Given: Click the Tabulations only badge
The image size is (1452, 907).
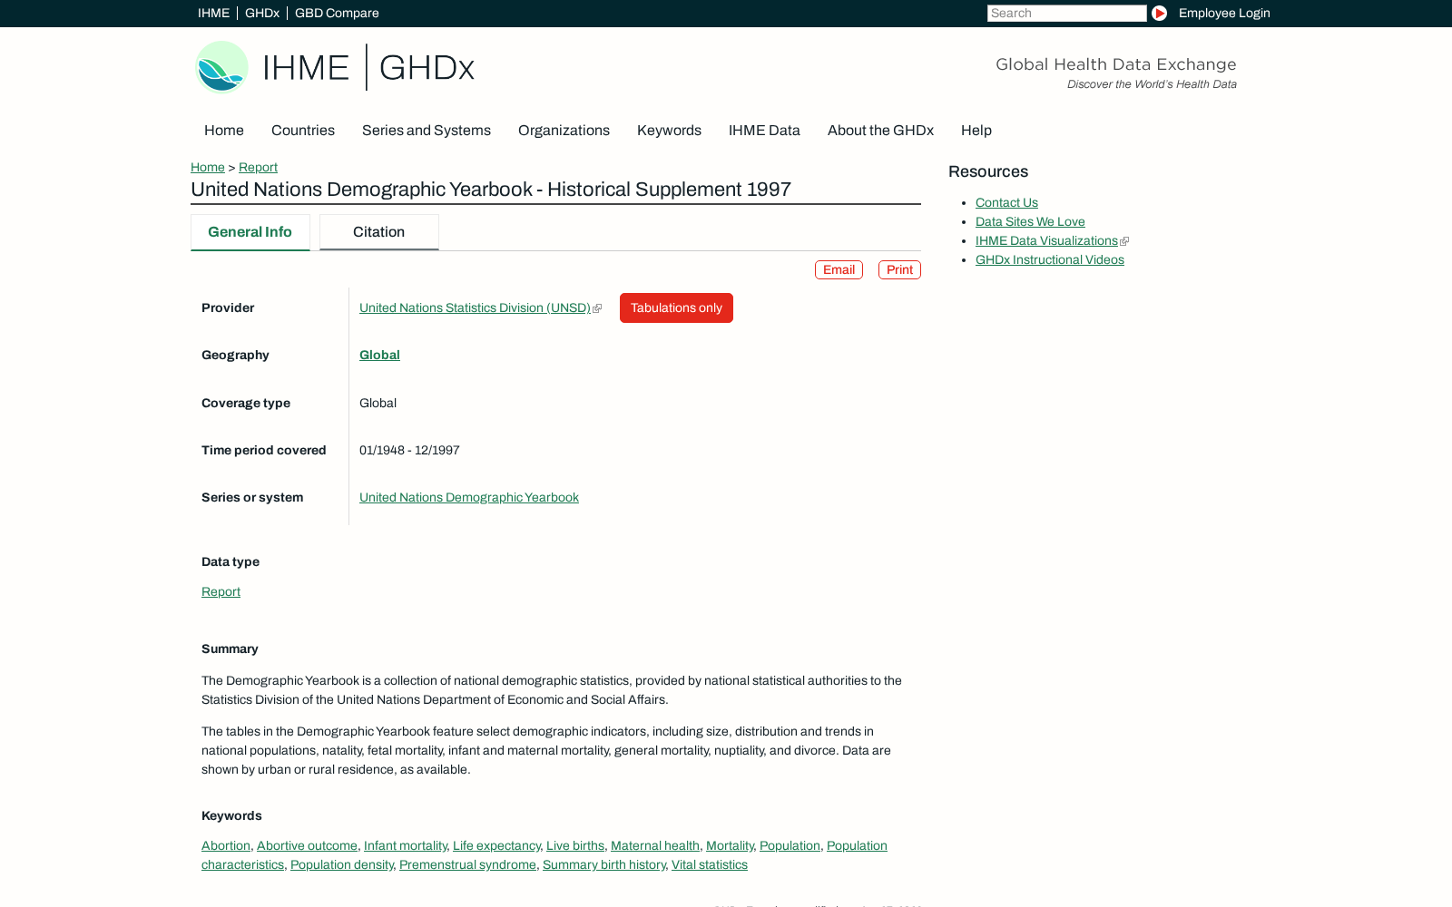Looking at the screenshot, I should click(x=676, y=307).
